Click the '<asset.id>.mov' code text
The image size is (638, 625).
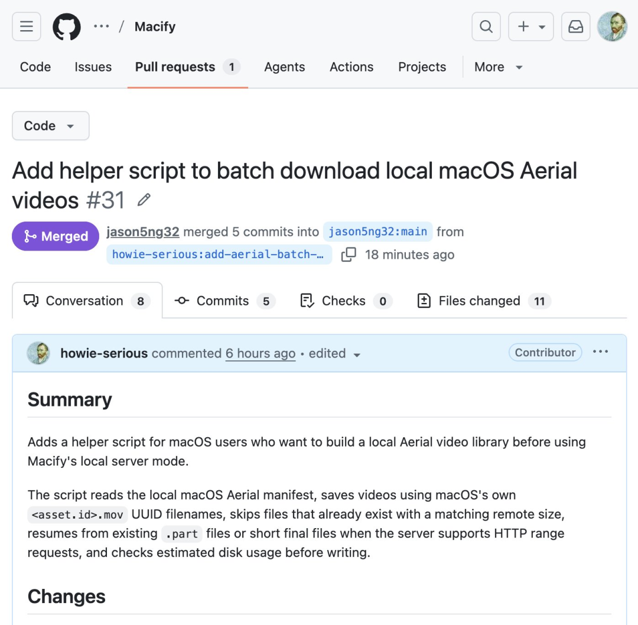click(x=77, y=515)
